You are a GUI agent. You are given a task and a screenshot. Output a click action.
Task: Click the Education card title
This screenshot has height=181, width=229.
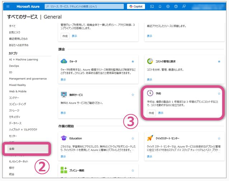pyautogui.click(x=75, y=138)
